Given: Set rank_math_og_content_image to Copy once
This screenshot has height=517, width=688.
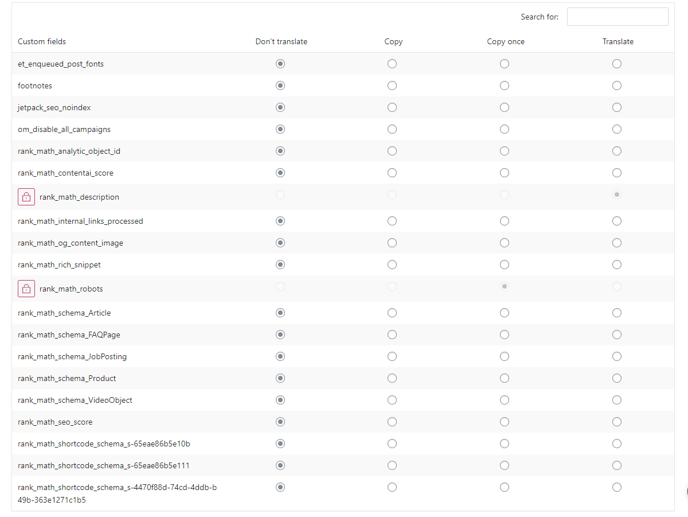Looking at the screenshot, I should [505, 243].
